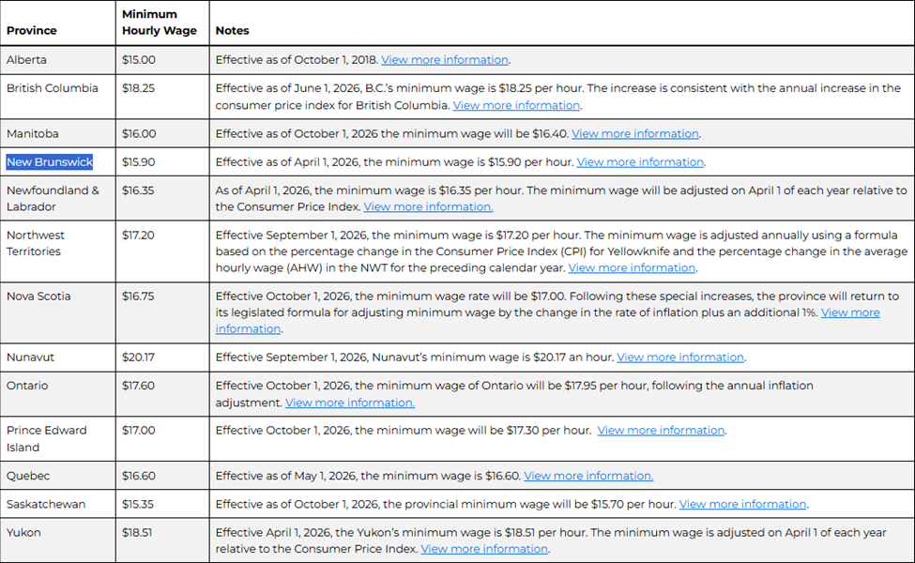The width and height of the screenshot is (915, 563).
Task: Open British Columbia's View more information link
Action: click(516, 106)
